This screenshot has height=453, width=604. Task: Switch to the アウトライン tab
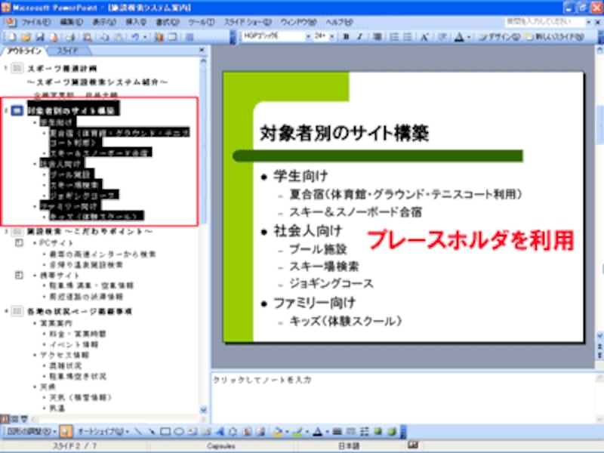pos(24,51)
